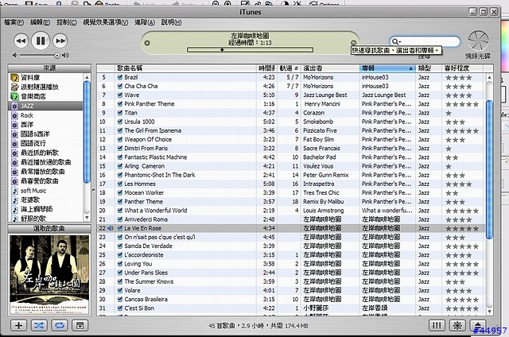
Task: Toggle repeat playback button
Action: [x=60, y=325]
